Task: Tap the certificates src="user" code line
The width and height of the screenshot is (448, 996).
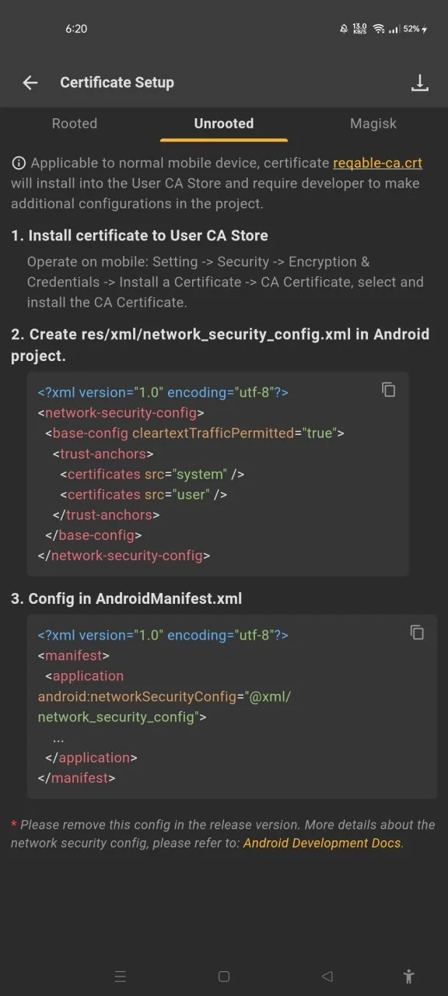Action: pyautogui.click(x=144, y=494)
